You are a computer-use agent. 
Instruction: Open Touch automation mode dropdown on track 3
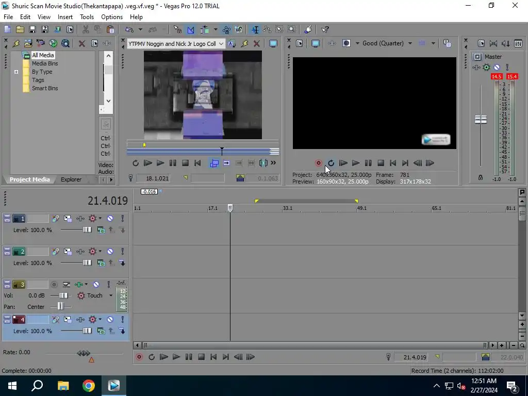pyautogui.click(x=111, y=295)
